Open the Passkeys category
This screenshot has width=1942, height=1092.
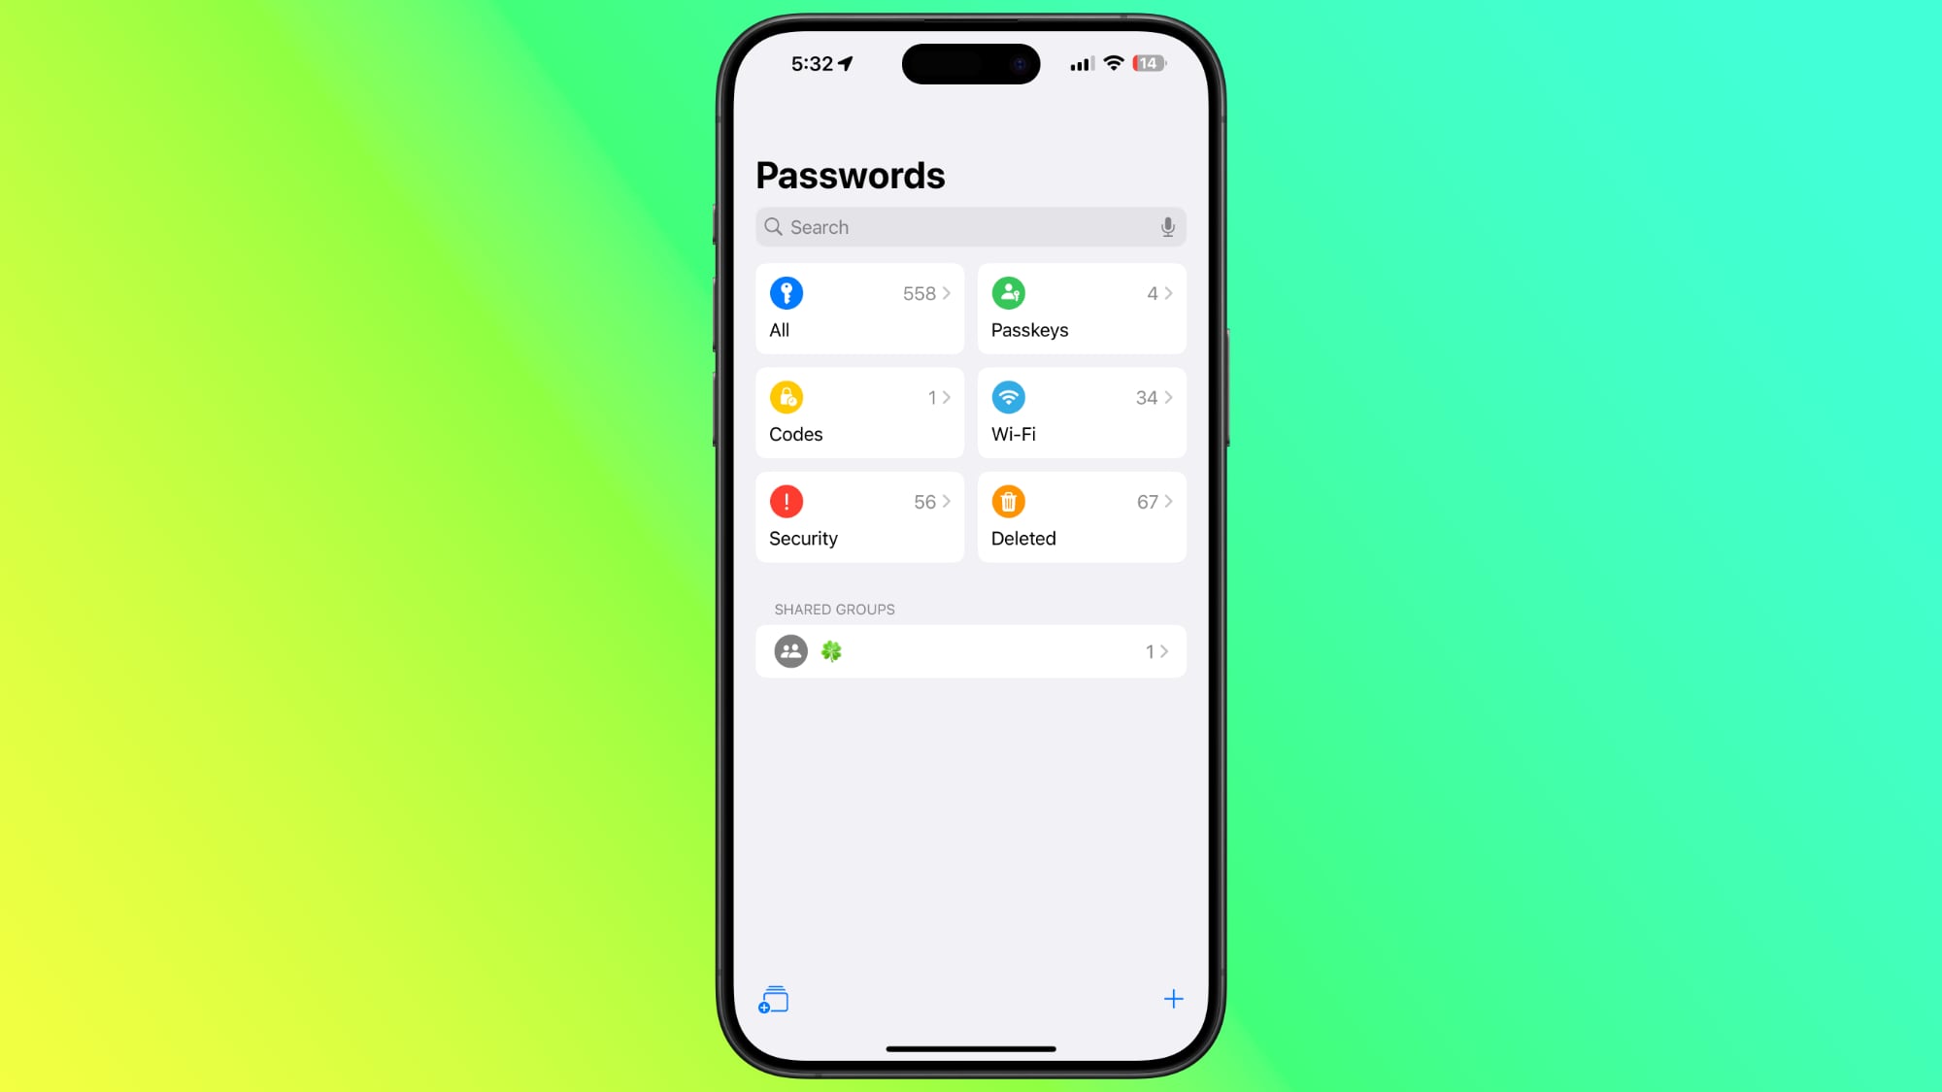[1081, 308]
